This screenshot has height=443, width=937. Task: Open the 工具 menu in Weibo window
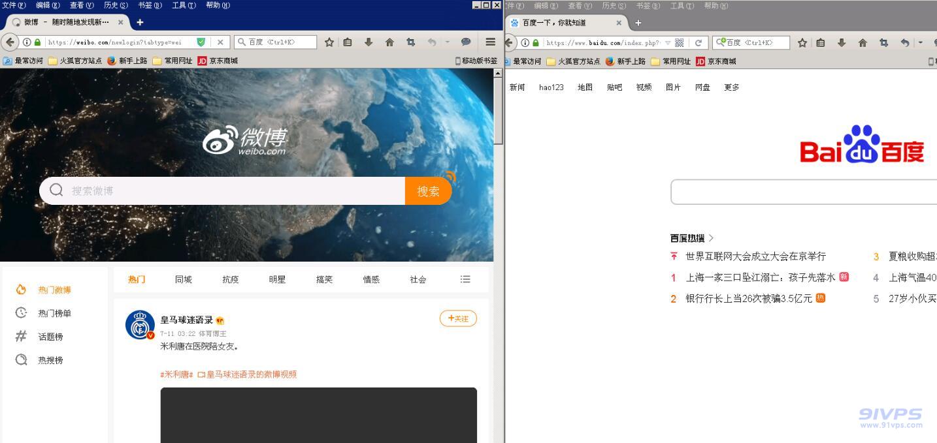pyautogui.click(x=184, y=5)
